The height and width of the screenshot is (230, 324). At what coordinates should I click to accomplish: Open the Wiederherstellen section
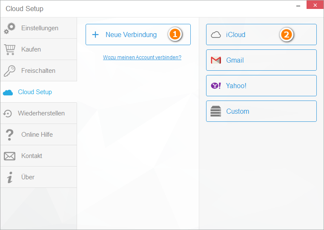pos(39,113)
